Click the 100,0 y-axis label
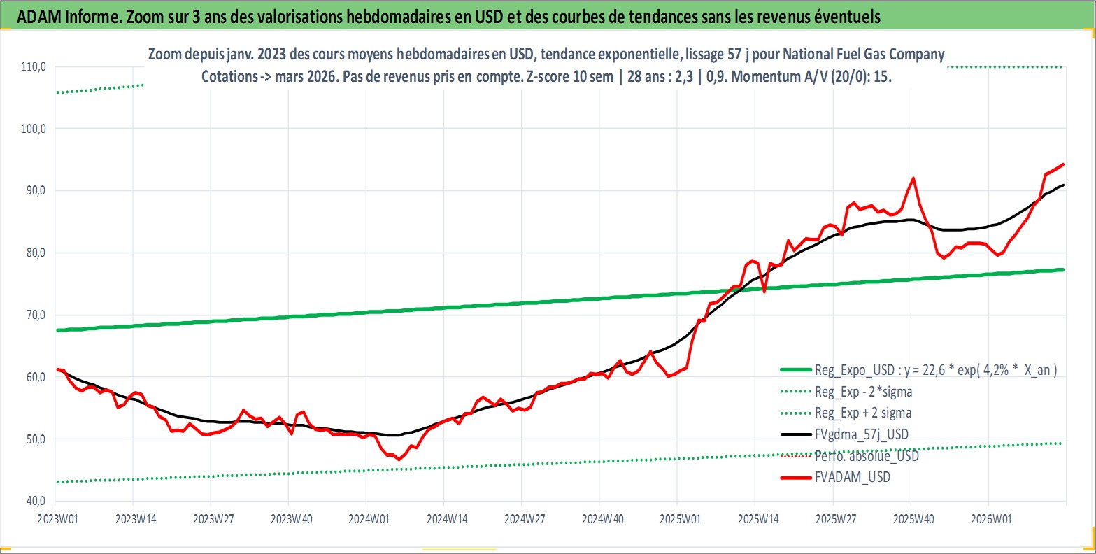1096x554 pixels. tap(33, 129)
